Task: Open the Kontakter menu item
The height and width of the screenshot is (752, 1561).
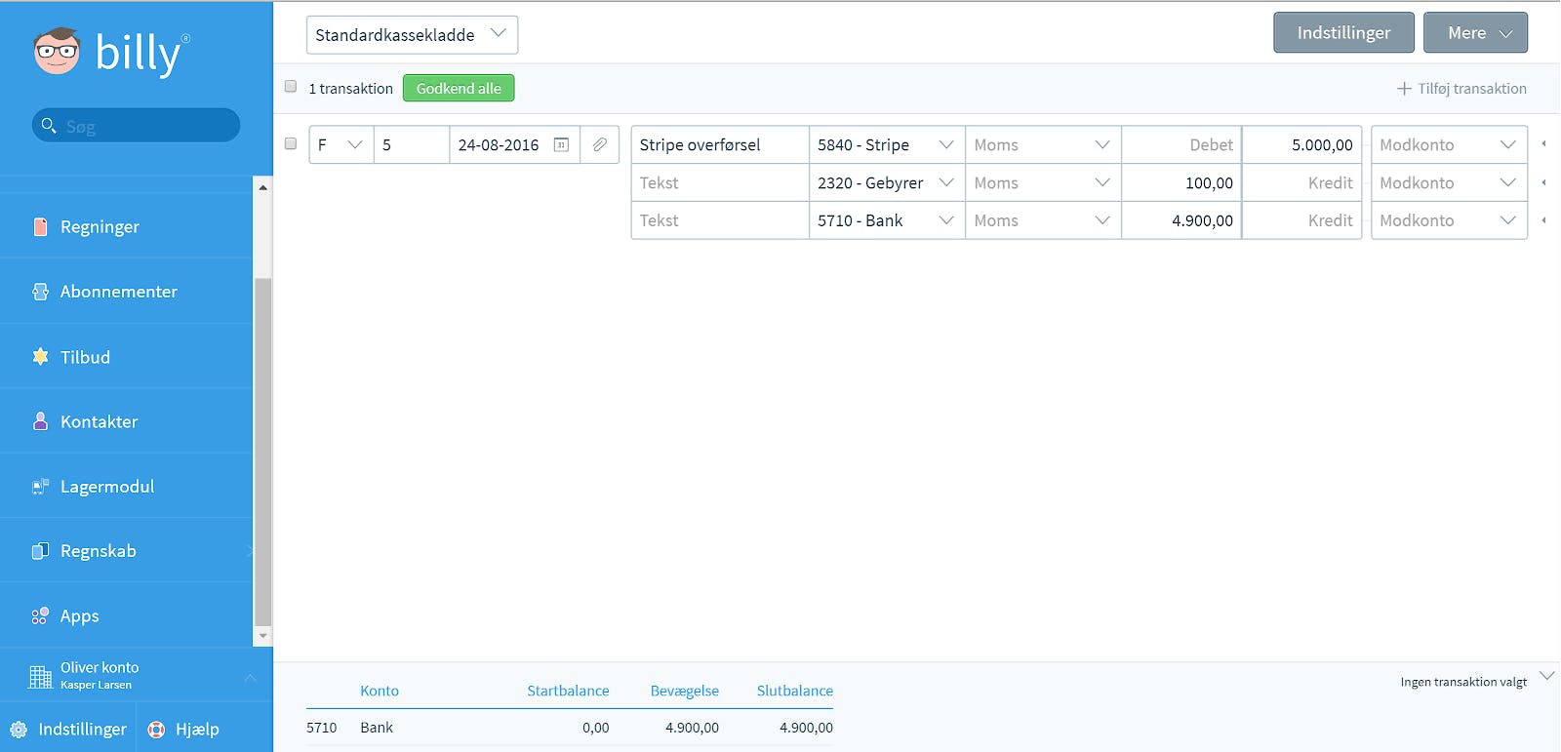Action: click(127, 421)
